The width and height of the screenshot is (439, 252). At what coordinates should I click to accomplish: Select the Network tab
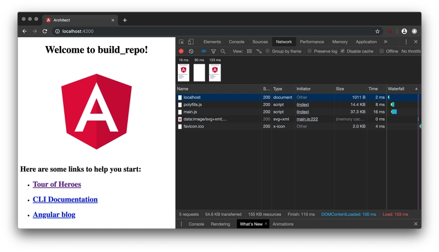click(x=284, y=42)
